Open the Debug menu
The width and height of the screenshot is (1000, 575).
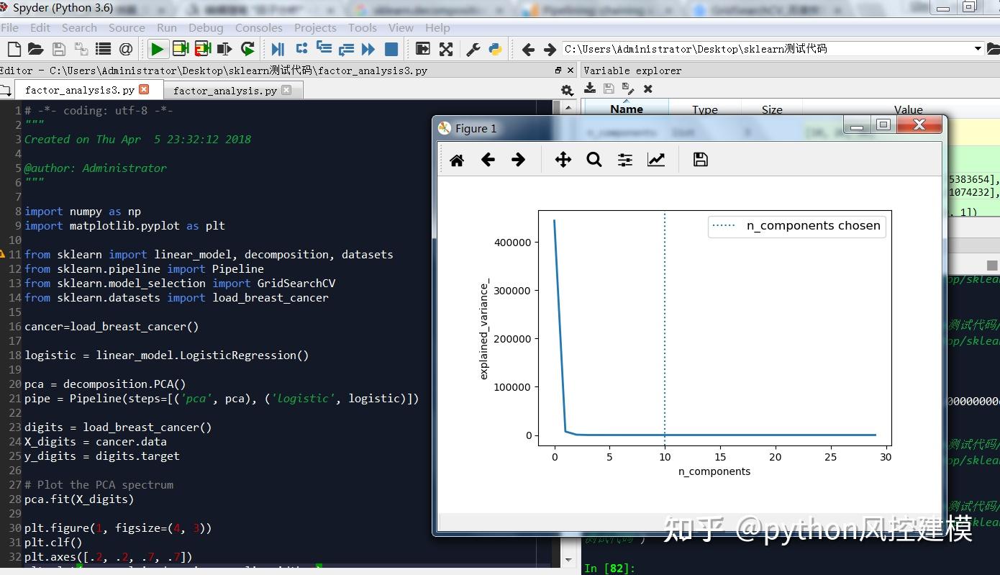(x=206, y=28)
